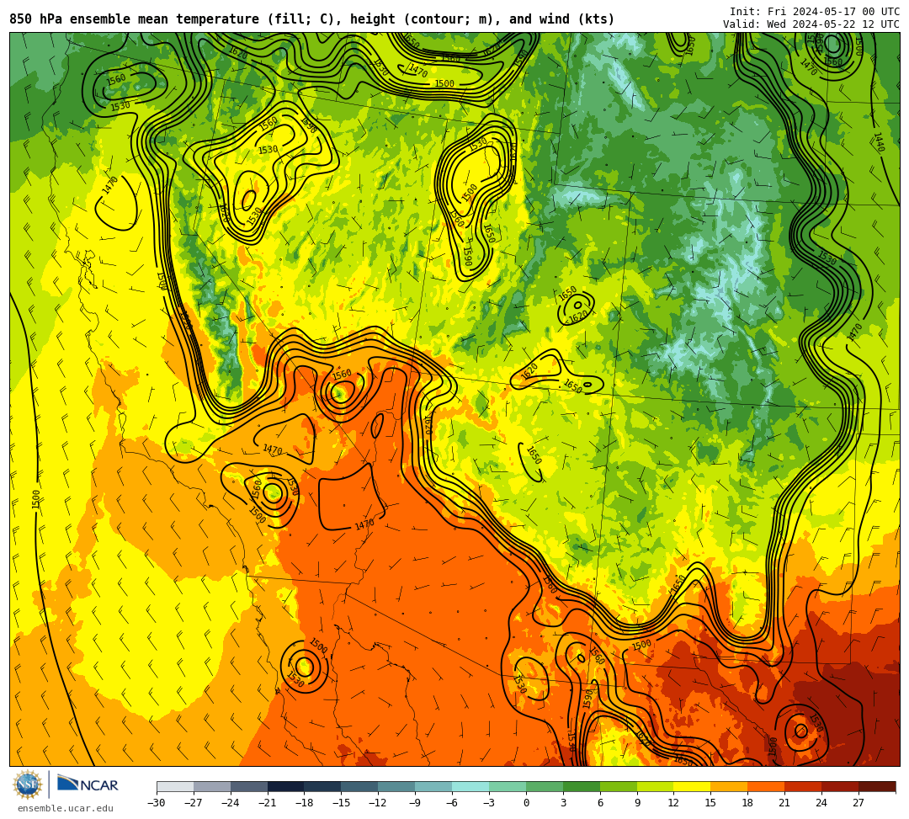Click the 27 colorbar tick label
Image resolution: width=909 pixels, height=819 pixels.
point(858,803)
